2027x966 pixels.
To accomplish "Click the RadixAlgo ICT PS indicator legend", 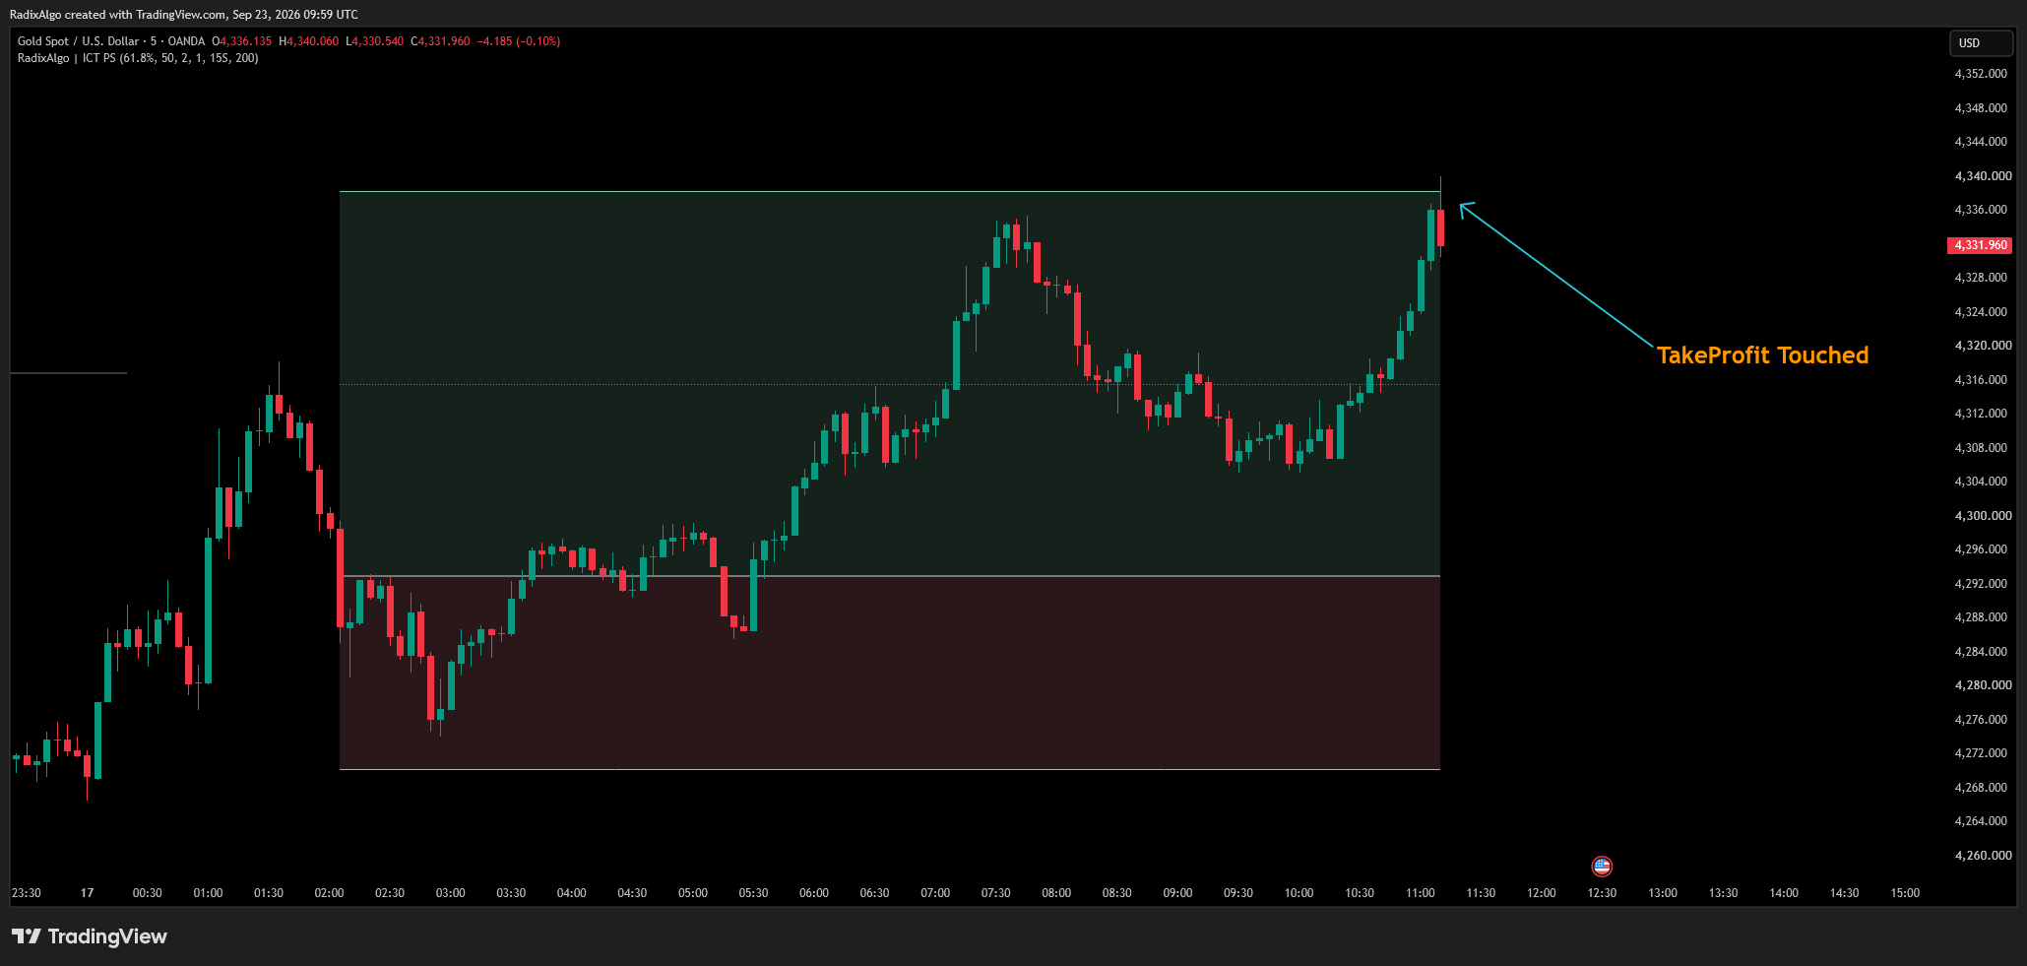I will click(138, 58).
